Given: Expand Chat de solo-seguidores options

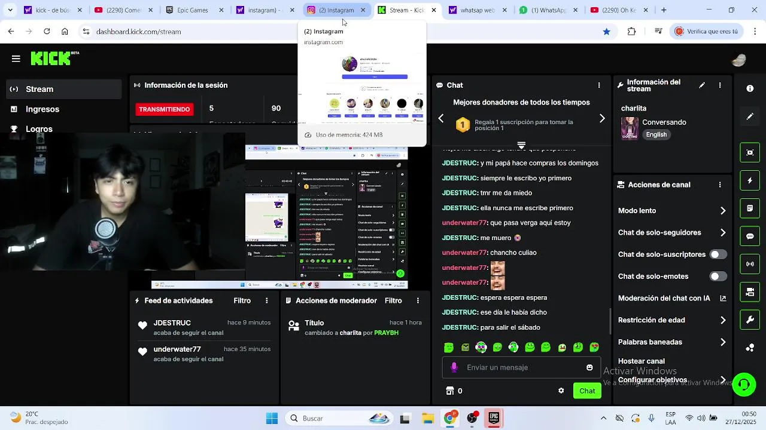Looking at the screenshot, I should [x=723, y=233].
